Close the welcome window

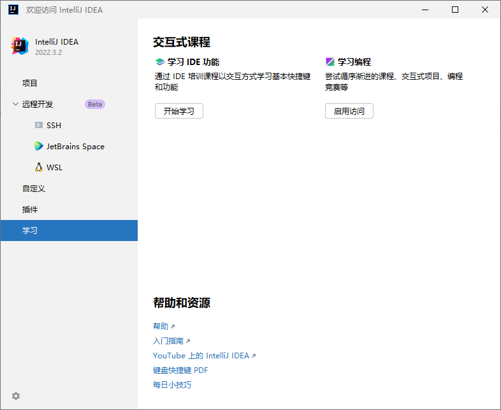coord(485,10)
